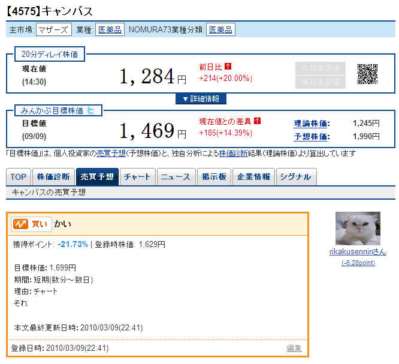Screen dimensions: 399x364
Task: Open the シグナル tab
Action: coord(295,177)
